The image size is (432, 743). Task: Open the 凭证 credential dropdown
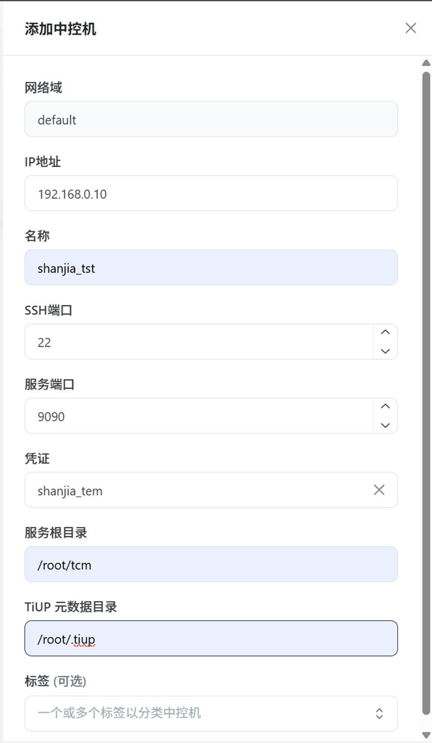pos(199,490)
